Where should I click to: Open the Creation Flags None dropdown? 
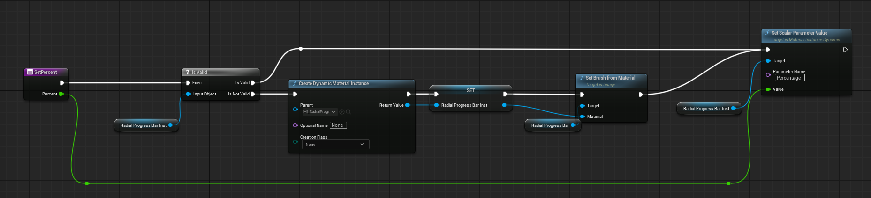(x=335, y=144)
